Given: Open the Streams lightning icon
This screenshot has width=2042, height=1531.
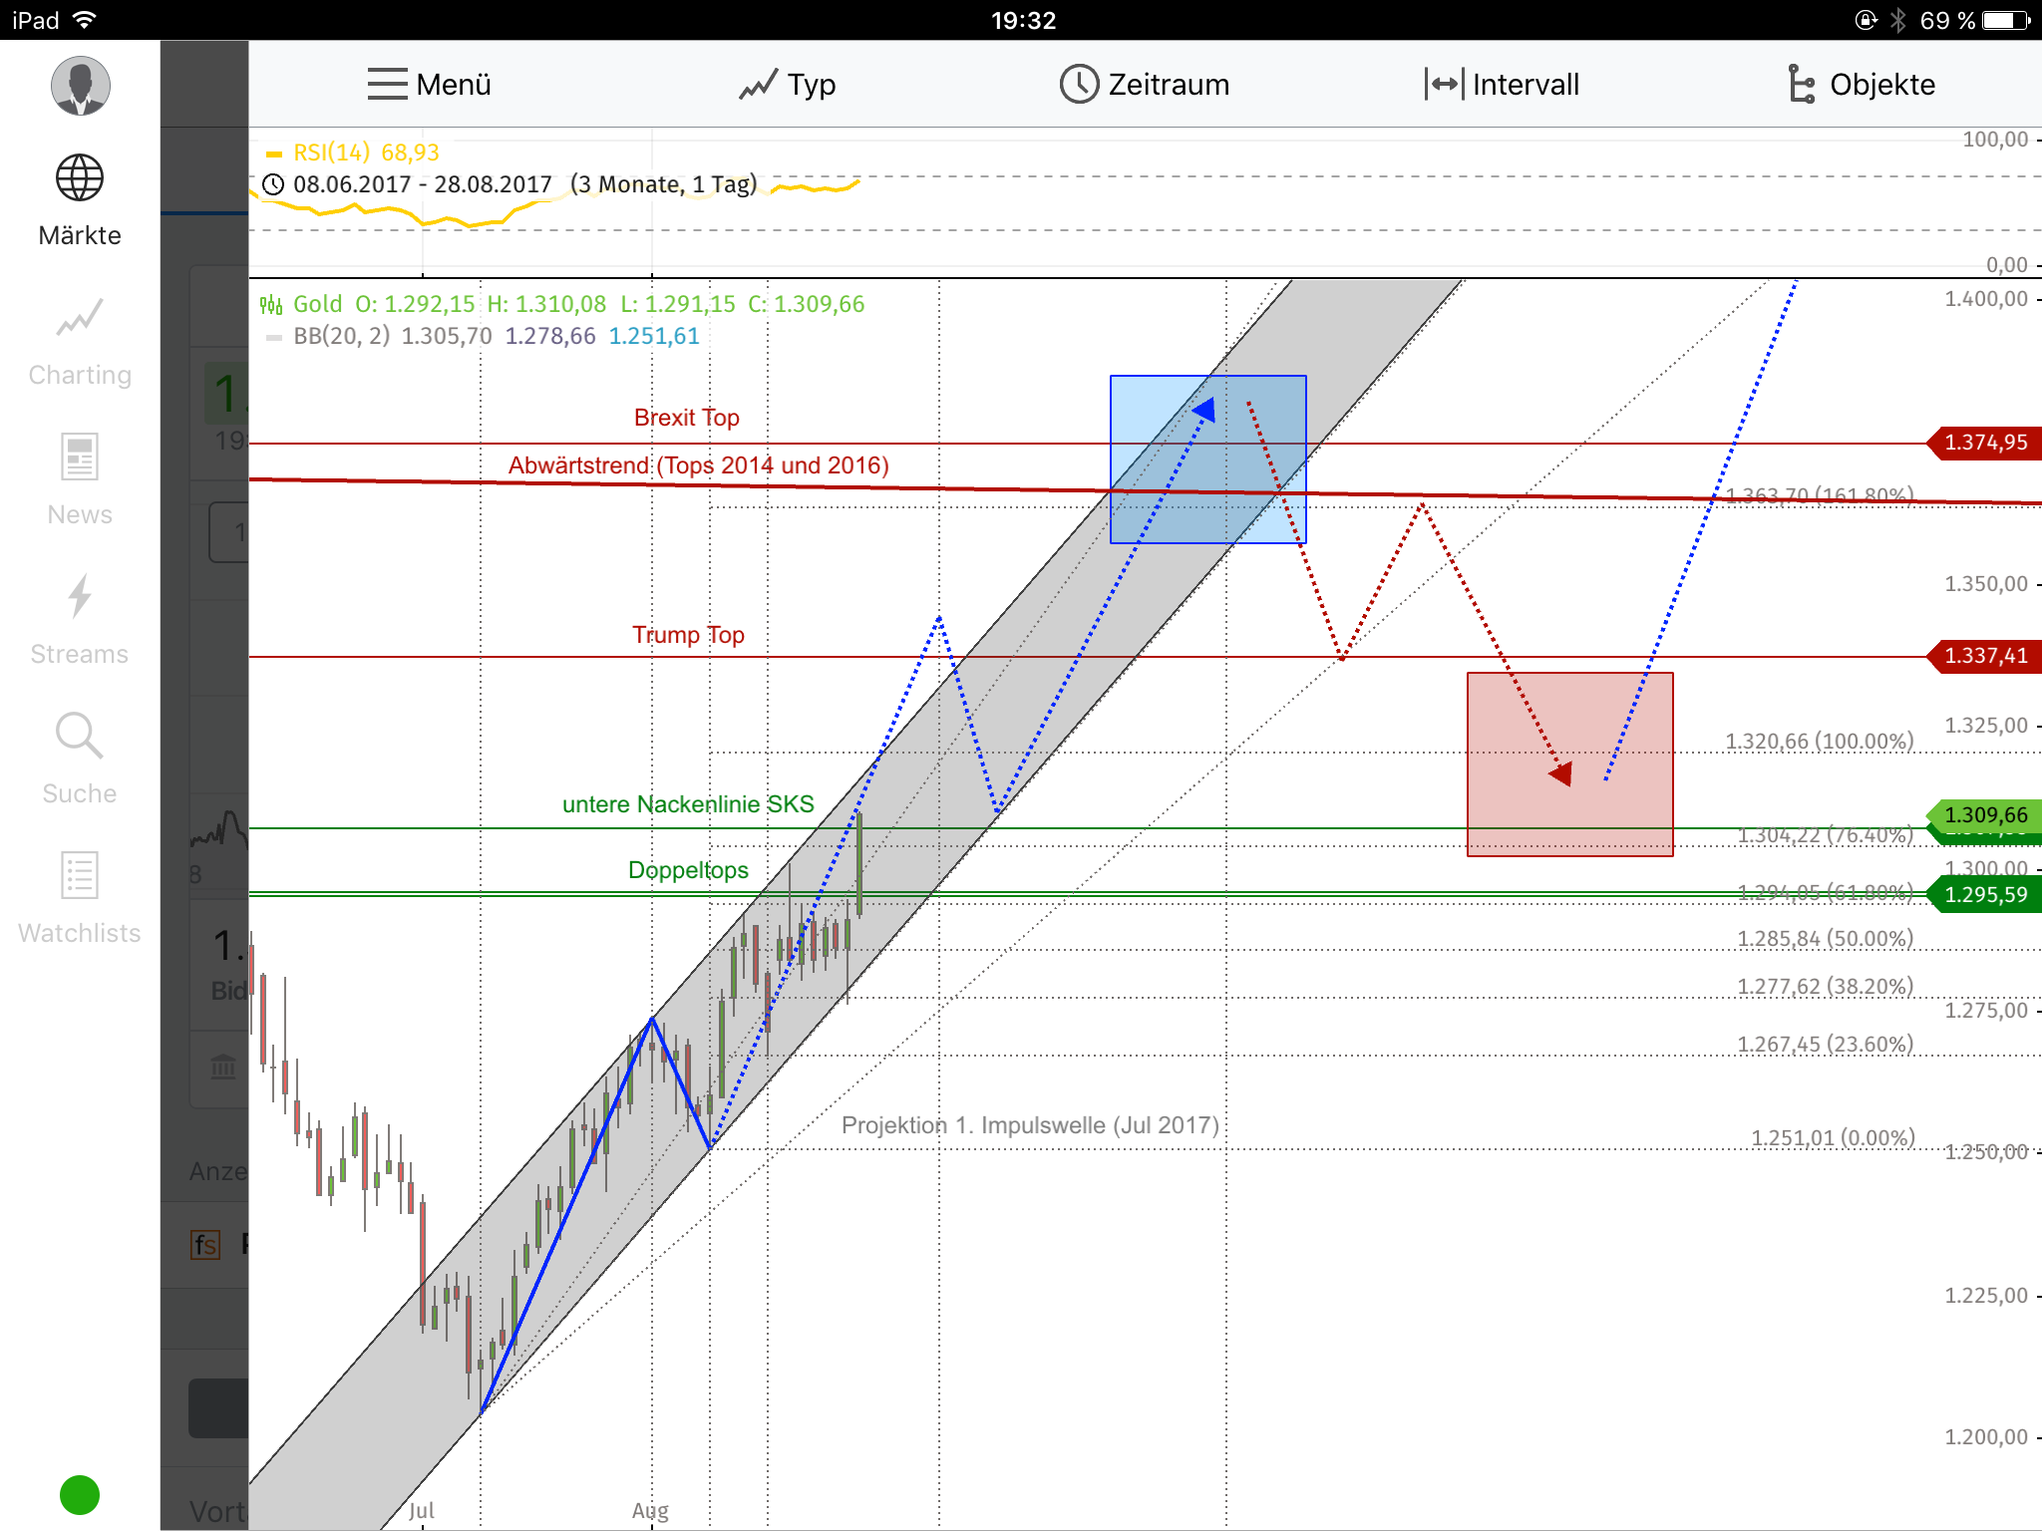Looking at the screenshot, I should (x=80, y=597).
